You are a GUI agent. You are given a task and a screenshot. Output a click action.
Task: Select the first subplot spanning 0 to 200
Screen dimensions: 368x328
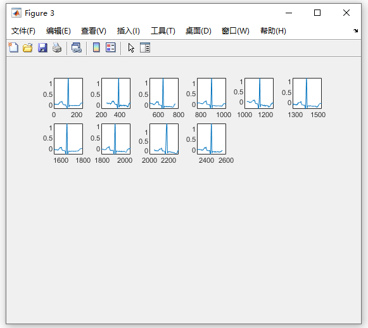click(68, 93)
